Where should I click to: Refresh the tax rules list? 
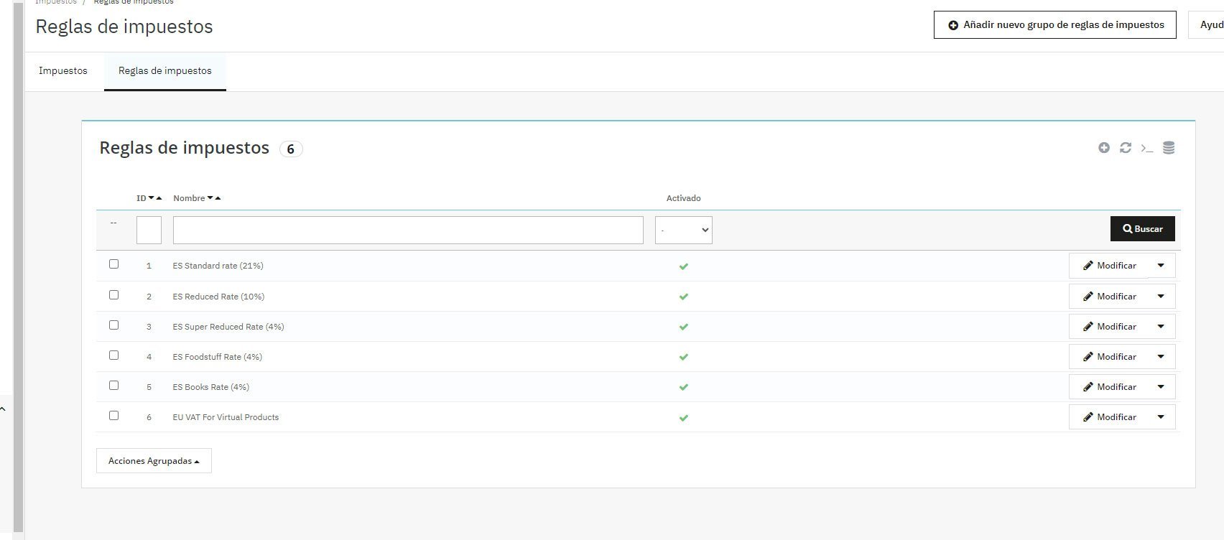coord(1126,148)
